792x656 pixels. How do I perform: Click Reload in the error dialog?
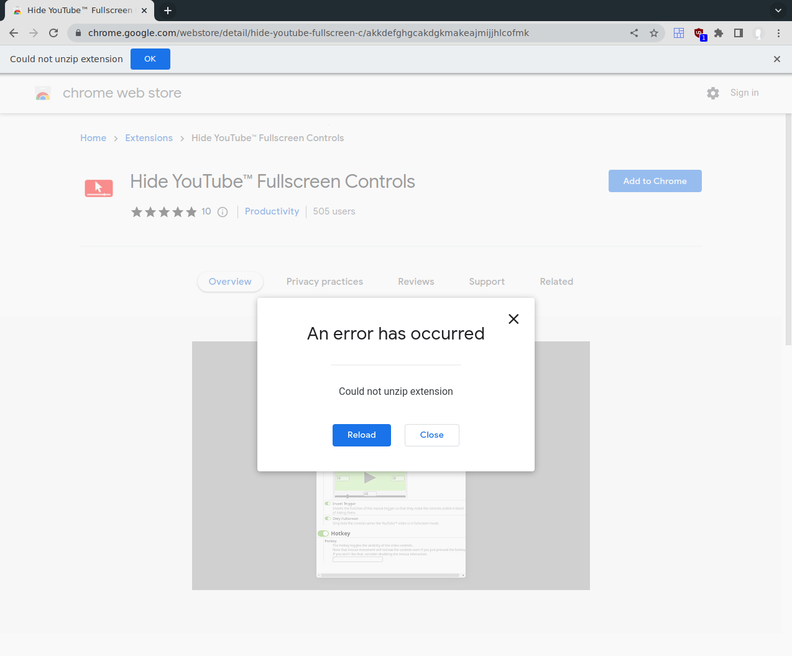[x=361, y=435]
